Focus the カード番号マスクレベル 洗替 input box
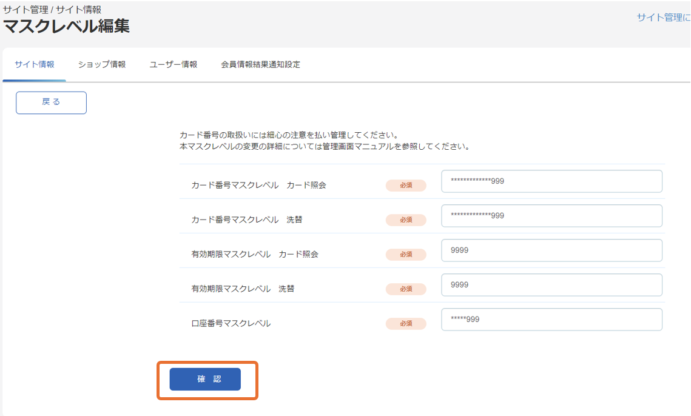This screenshot has height=416, width=691. [x=551, y=215]
